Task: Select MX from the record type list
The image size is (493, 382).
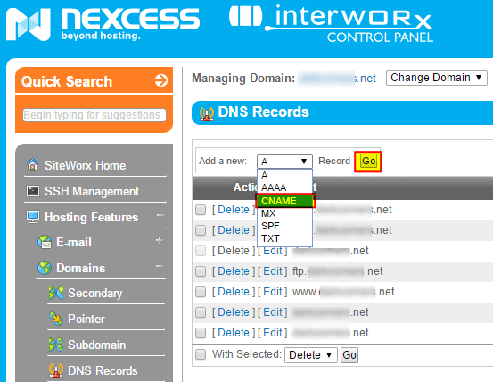Action: coord(284,213)
